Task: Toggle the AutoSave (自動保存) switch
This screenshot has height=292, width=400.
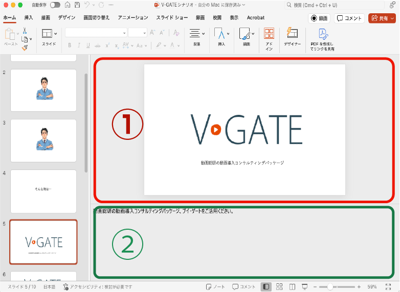Action: (x=55, y=5)
